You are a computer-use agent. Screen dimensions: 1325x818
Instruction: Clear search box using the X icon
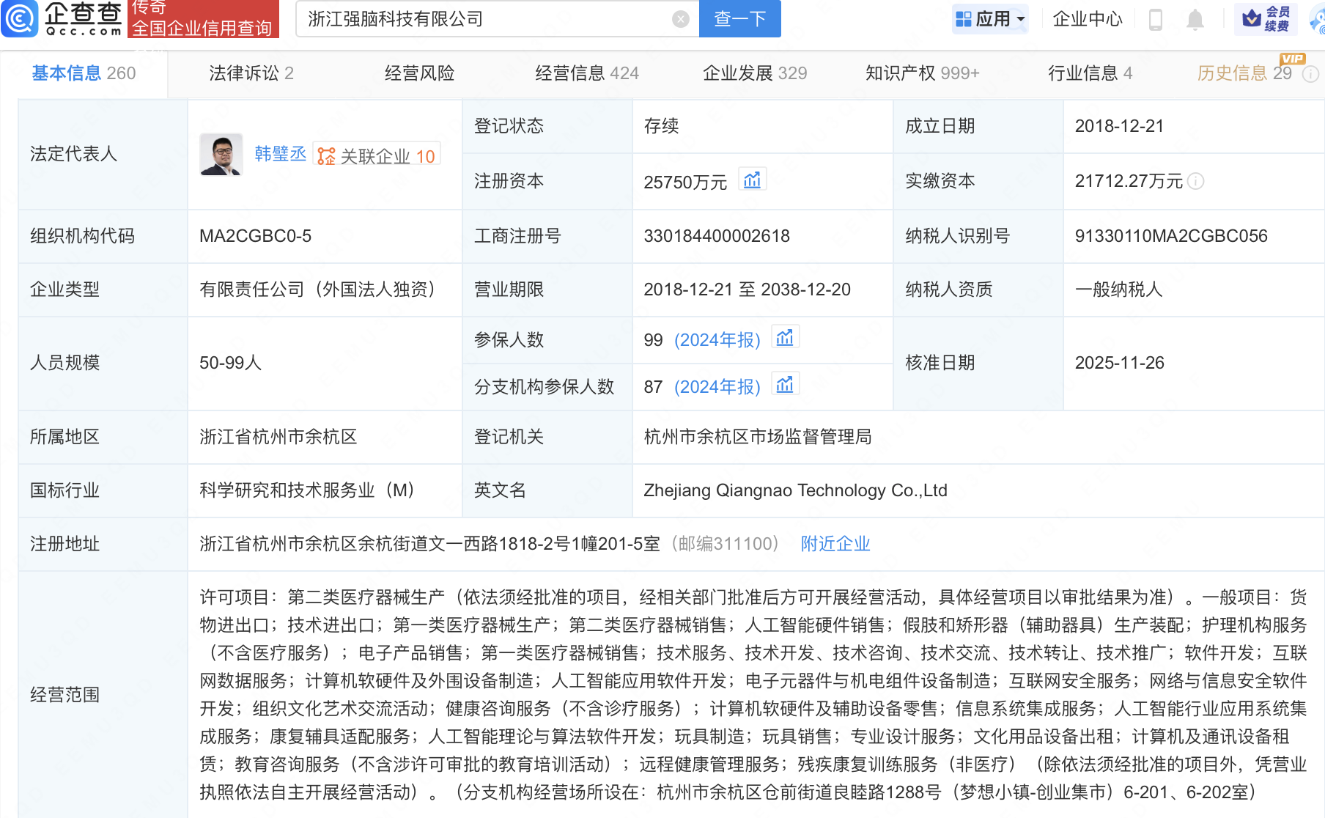coord(679,19)
